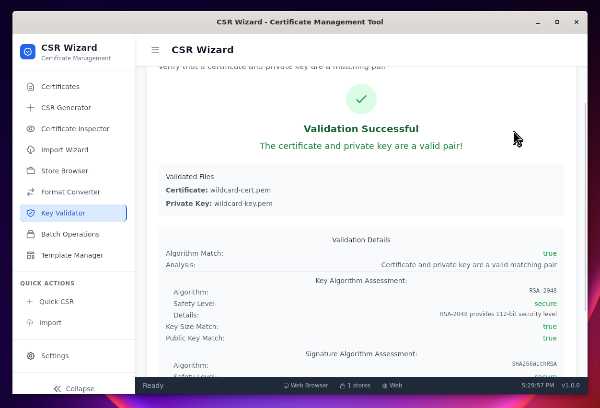Click the Batch Operations stack icon
The image size is (600, 408).
pos(31,234)
